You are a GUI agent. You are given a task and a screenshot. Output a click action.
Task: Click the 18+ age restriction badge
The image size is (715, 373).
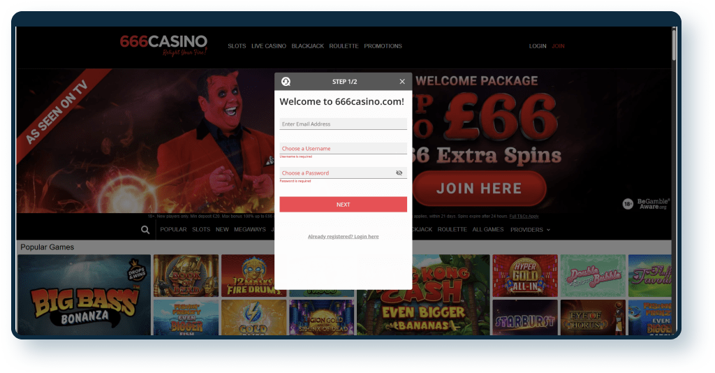pyautogui.click(x=628, y=204)
